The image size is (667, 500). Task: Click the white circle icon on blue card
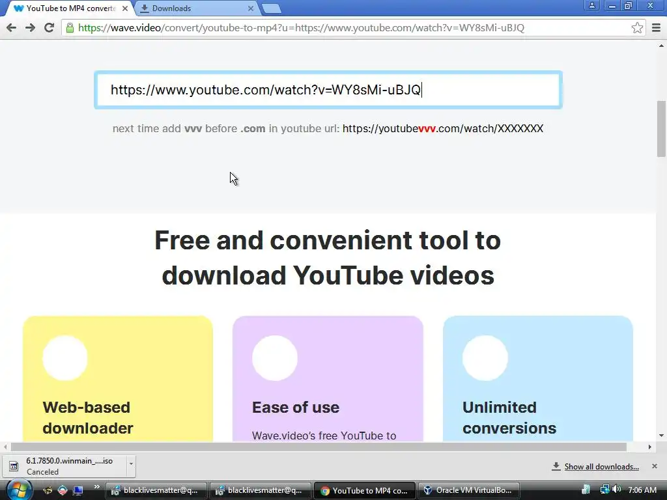pyautogui.click(x=485, y=358)
